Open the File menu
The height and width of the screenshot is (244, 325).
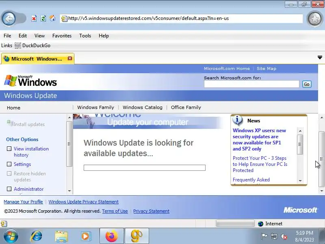7,36
